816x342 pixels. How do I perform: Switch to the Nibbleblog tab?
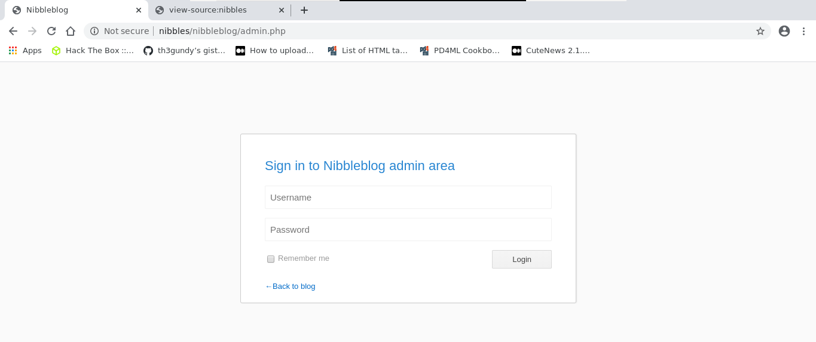[77, 10]
